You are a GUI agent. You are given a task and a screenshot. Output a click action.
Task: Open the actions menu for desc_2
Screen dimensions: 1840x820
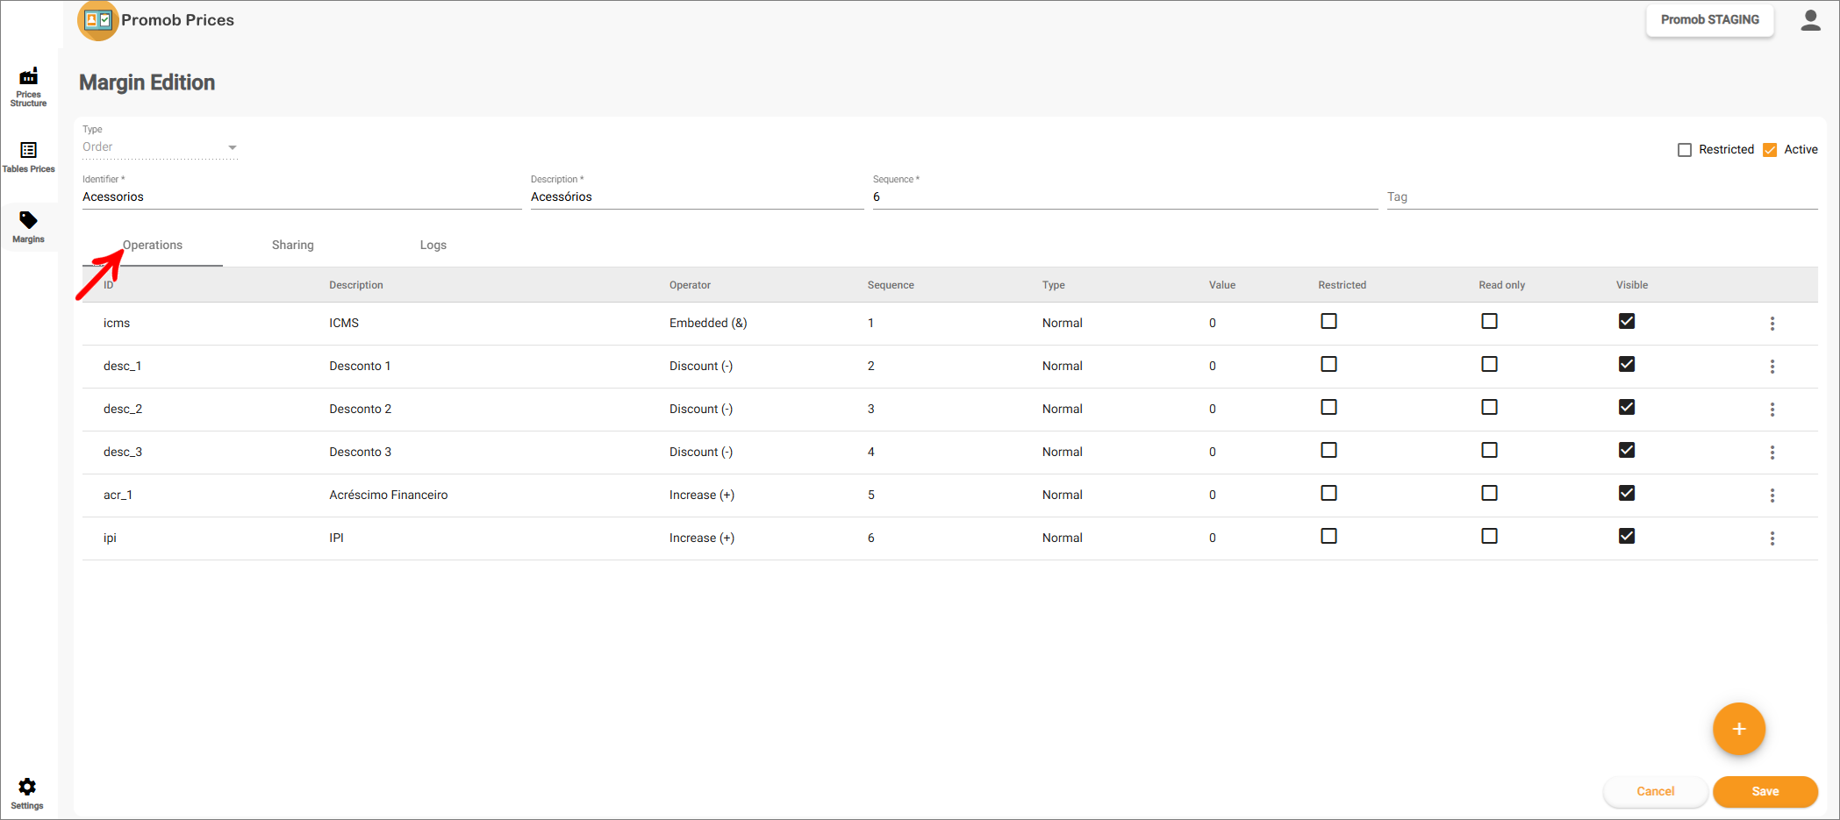pyautogui.click(x=1772, y=410)
